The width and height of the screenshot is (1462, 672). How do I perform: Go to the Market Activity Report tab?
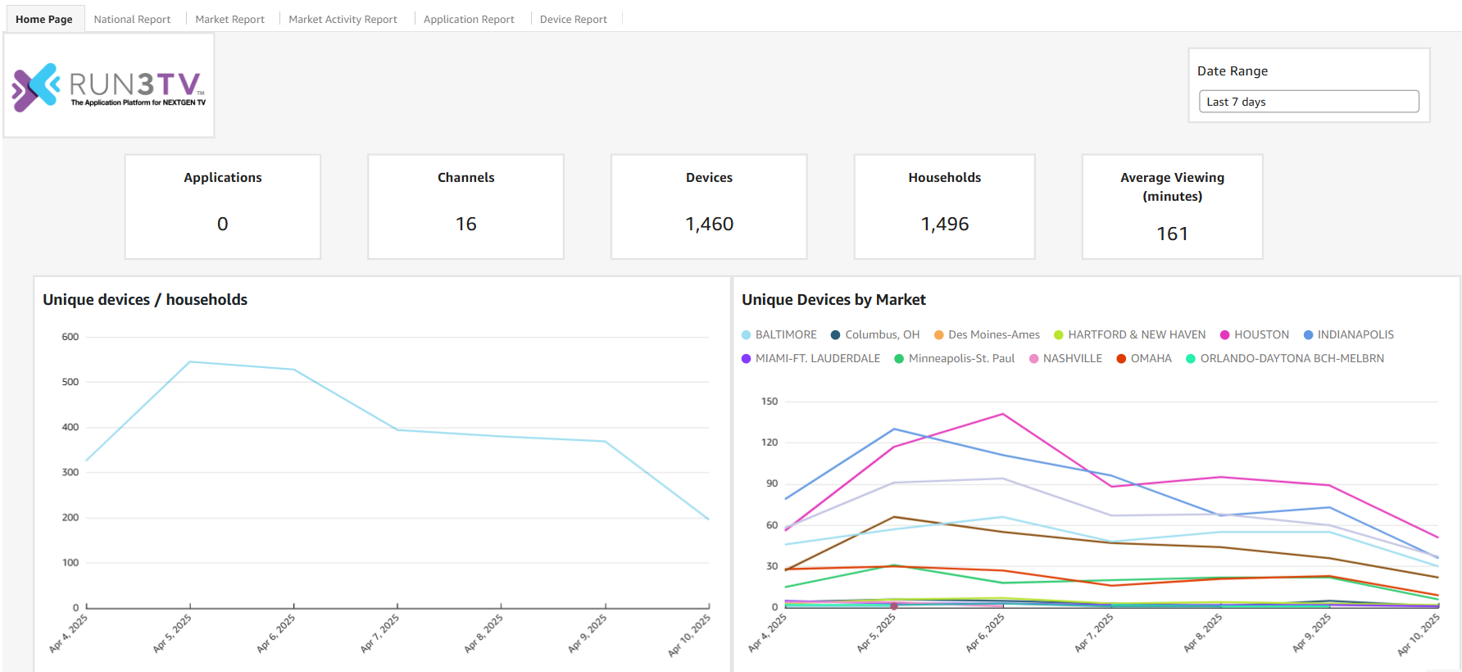click(x=343, y=20)
